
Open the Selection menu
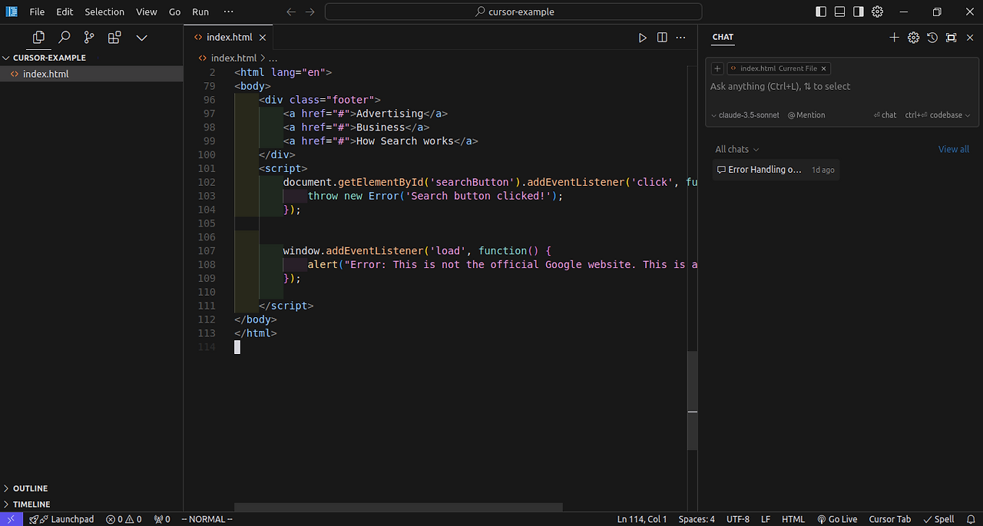coord(104,12)
